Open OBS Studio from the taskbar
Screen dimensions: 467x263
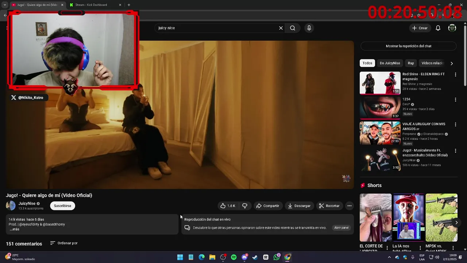223,257
